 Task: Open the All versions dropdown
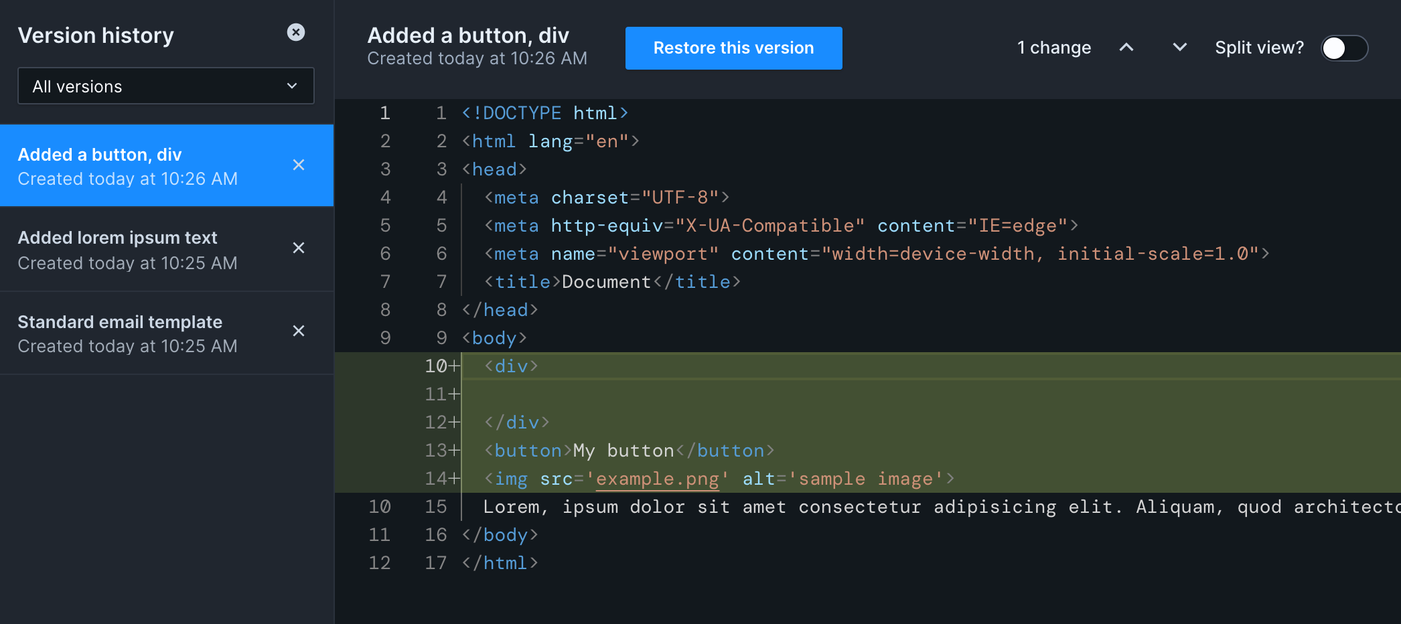pyautogui.click(x=166, y=86)
